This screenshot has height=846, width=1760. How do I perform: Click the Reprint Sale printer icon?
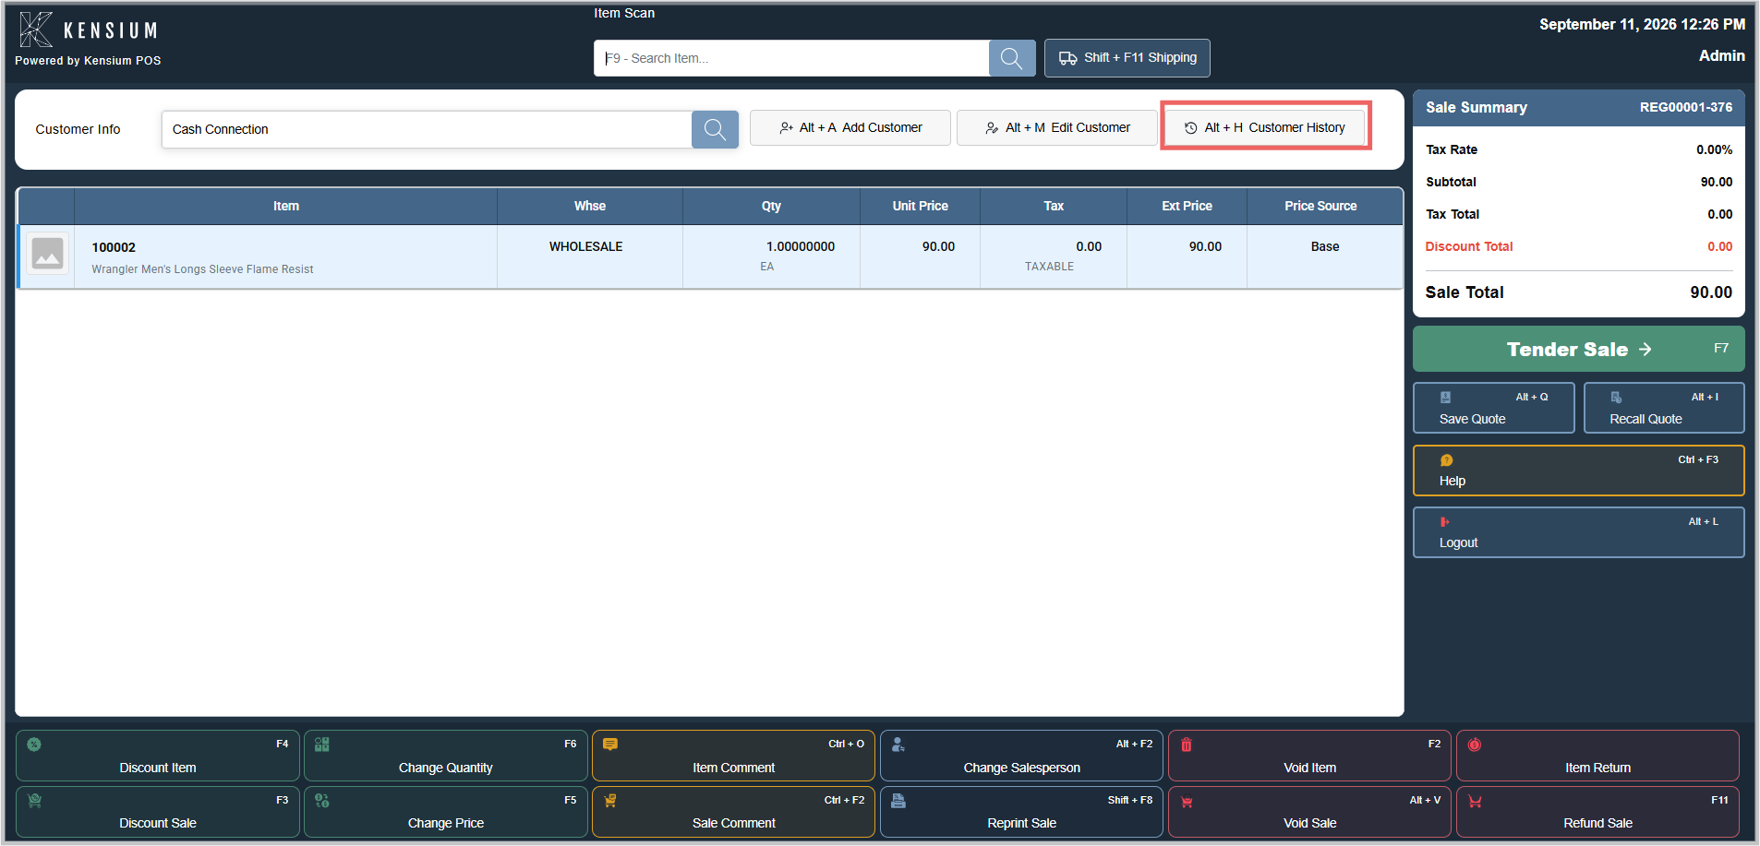click(898, 801)
